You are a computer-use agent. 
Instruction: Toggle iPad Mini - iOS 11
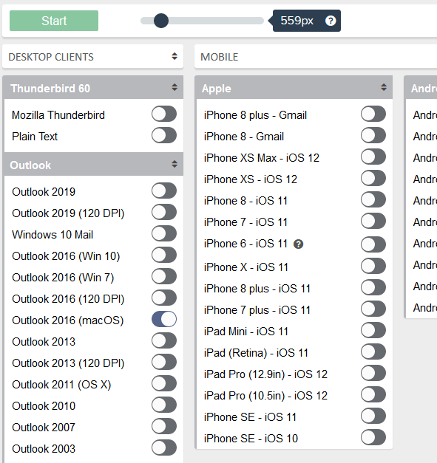(373, 330)
